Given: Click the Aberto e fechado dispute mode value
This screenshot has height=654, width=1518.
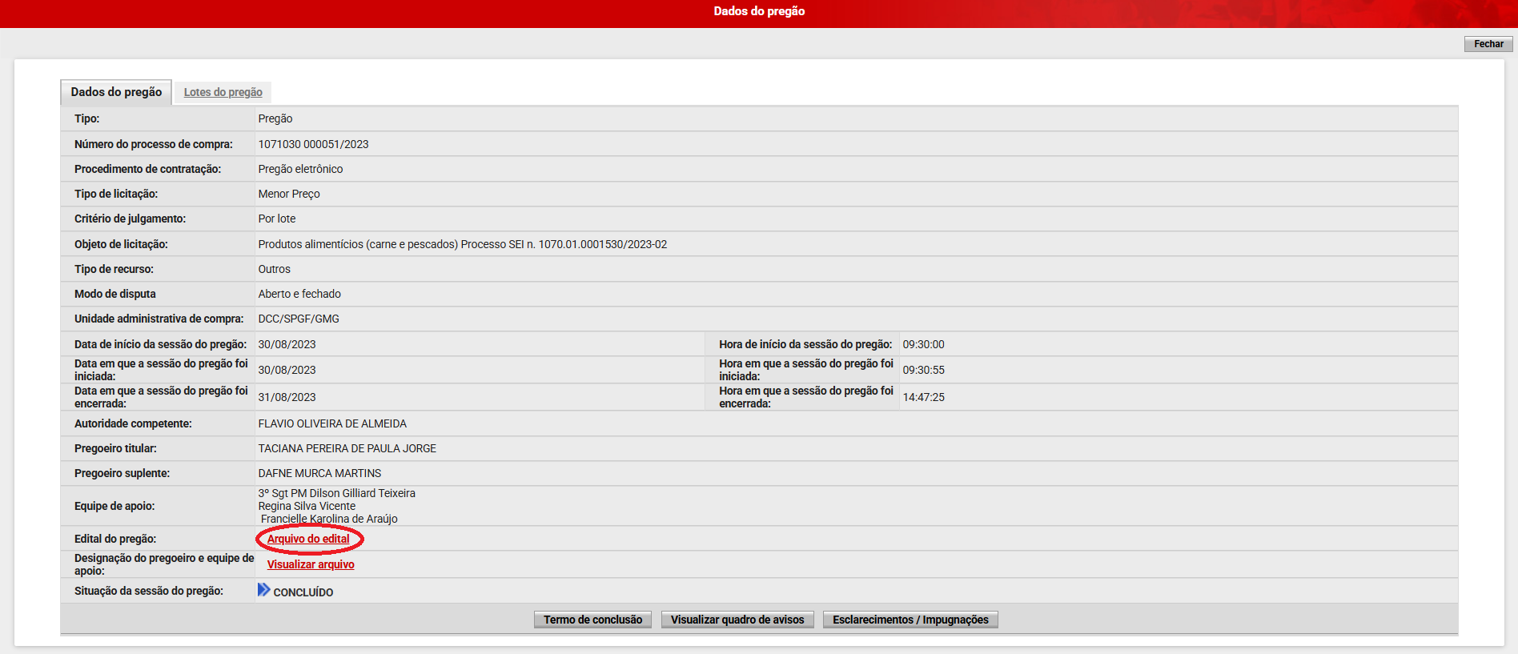Looking at the screenshot, I should point(299,294).
